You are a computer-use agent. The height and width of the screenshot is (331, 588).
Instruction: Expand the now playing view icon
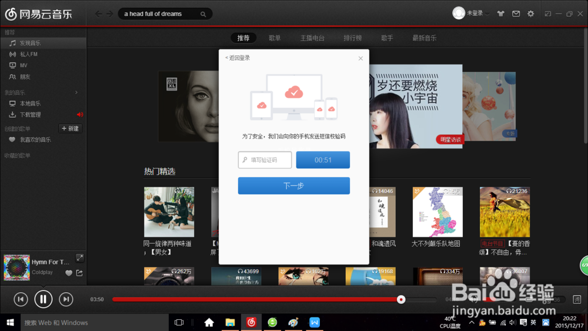point(80,258)
